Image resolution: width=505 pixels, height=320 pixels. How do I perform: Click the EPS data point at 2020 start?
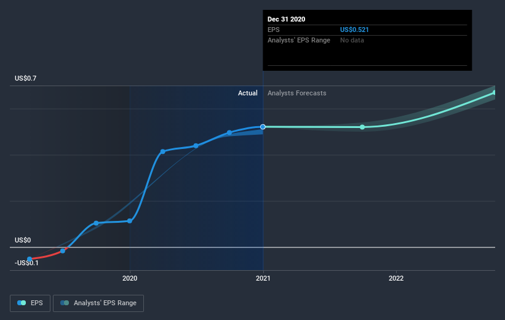[x=129, y=221]
